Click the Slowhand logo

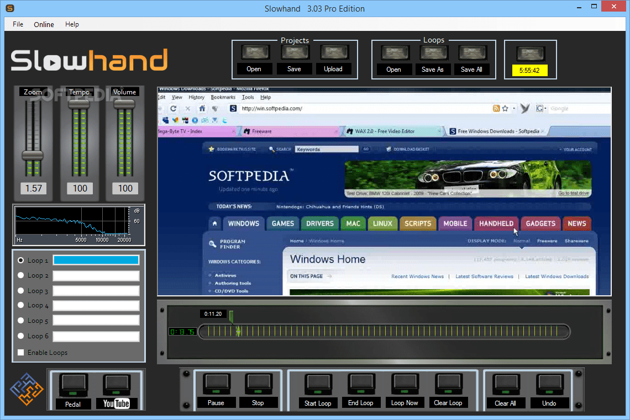89,60
